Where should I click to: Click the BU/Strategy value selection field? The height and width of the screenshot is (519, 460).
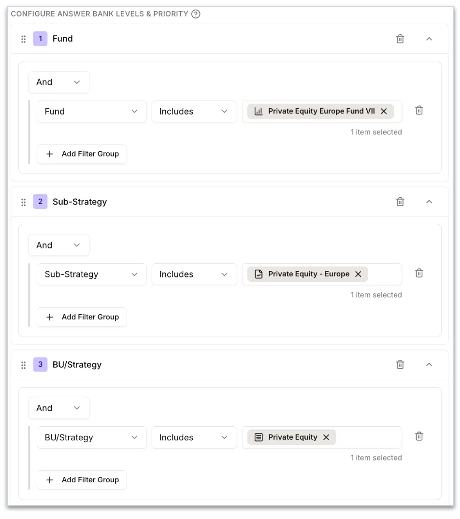pyautogui.click(x=322, y=438)
